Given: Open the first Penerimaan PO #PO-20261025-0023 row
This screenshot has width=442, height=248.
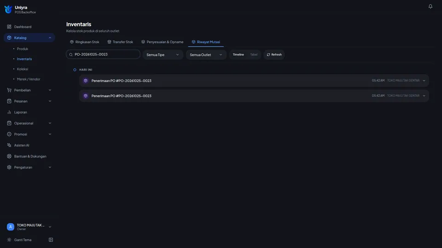Looking at the screenshot, I should pos(254,80).
